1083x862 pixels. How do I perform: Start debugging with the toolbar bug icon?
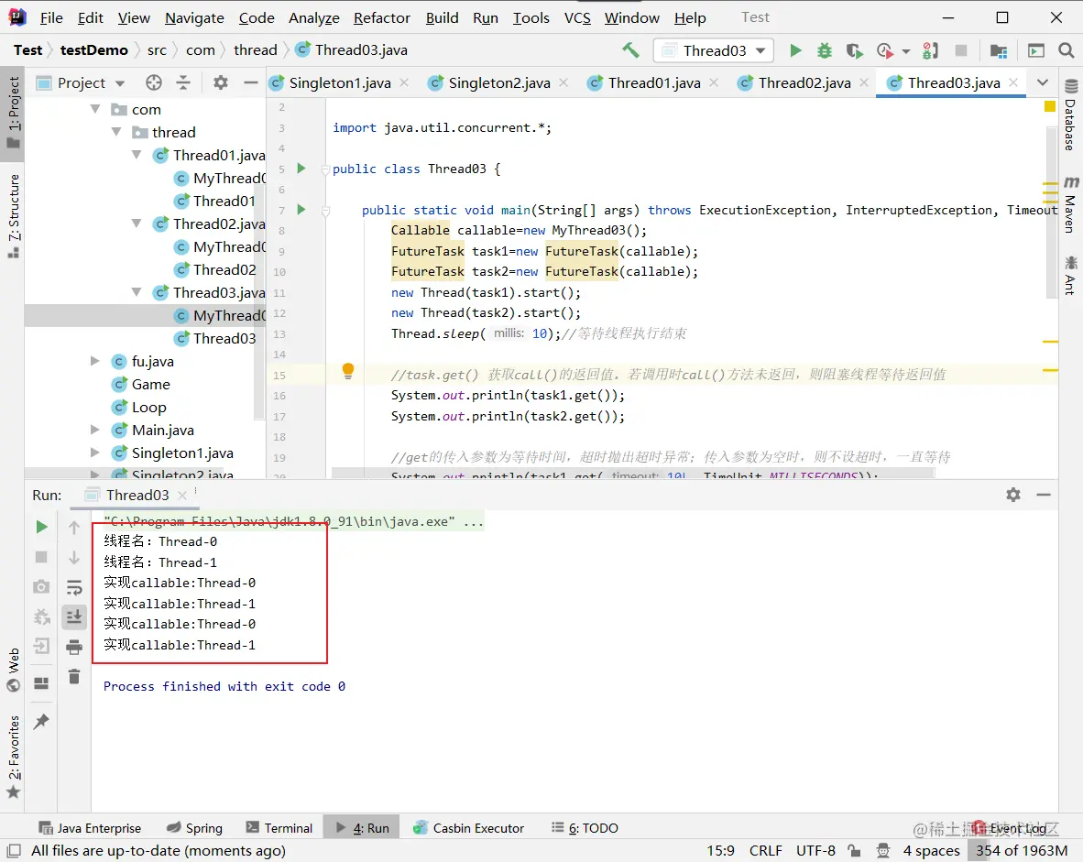coord(825,50)
